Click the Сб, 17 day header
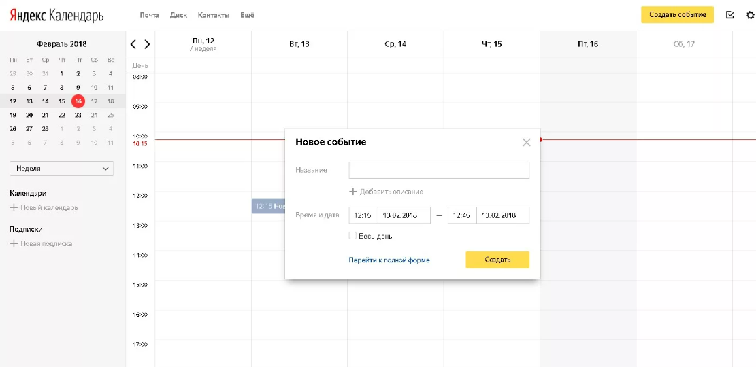This screenshot has width=756, height=367. click(x=684, y=44)
